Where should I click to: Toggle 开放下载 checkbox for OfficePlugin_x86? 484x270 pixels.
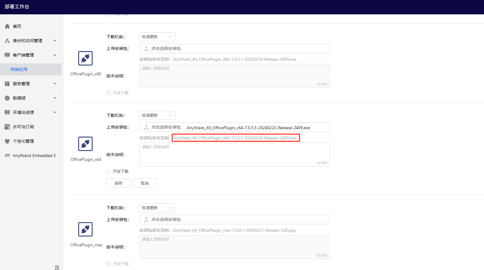click(x=108, y=93)
